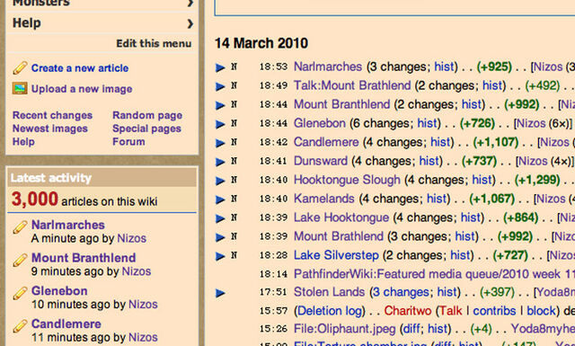Expand the Lake Silverstep changes arrow
This screenshot has height=346, width=575.
(220, 256)
